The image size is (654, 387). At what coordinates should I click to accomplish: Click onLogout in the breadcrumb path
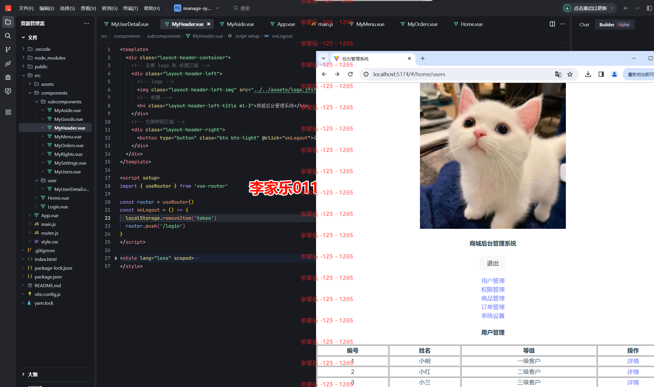282,36
